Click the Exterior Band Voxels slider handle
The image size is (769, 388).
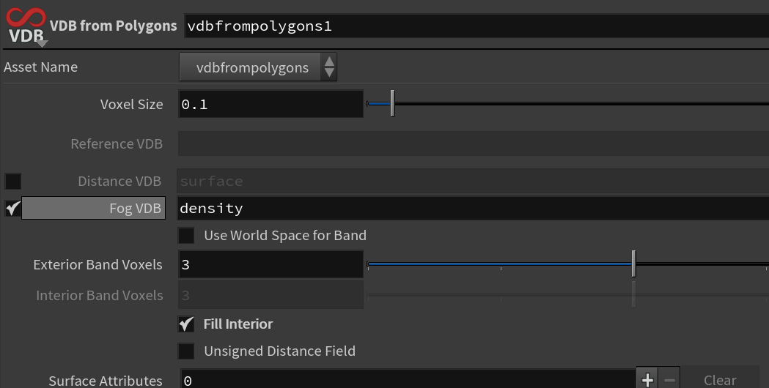(x=633, y=264)
